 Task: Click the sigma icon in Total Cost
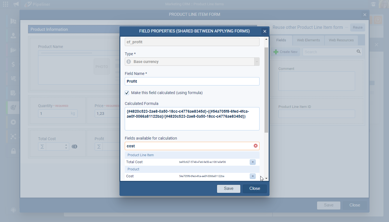[x=42, y=147]
